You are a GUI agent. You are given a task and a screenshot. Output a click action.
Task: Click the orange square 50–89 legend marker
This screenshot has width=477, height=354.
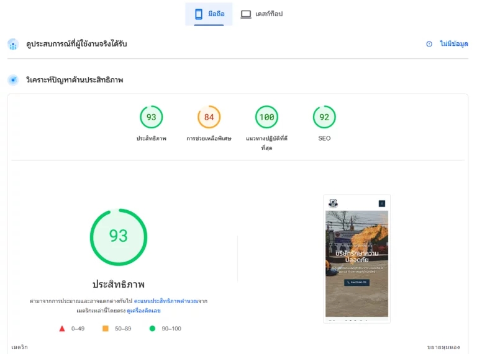(x=105, y=329)
